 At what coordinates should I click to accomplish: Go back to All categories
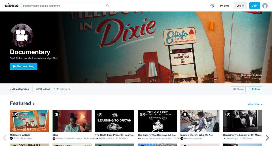(19, 89)
